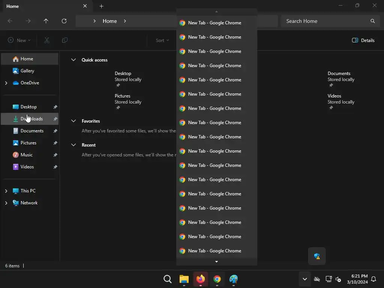Click Home in the address breadcrumb
384x288 pixels.
(110, 21)
